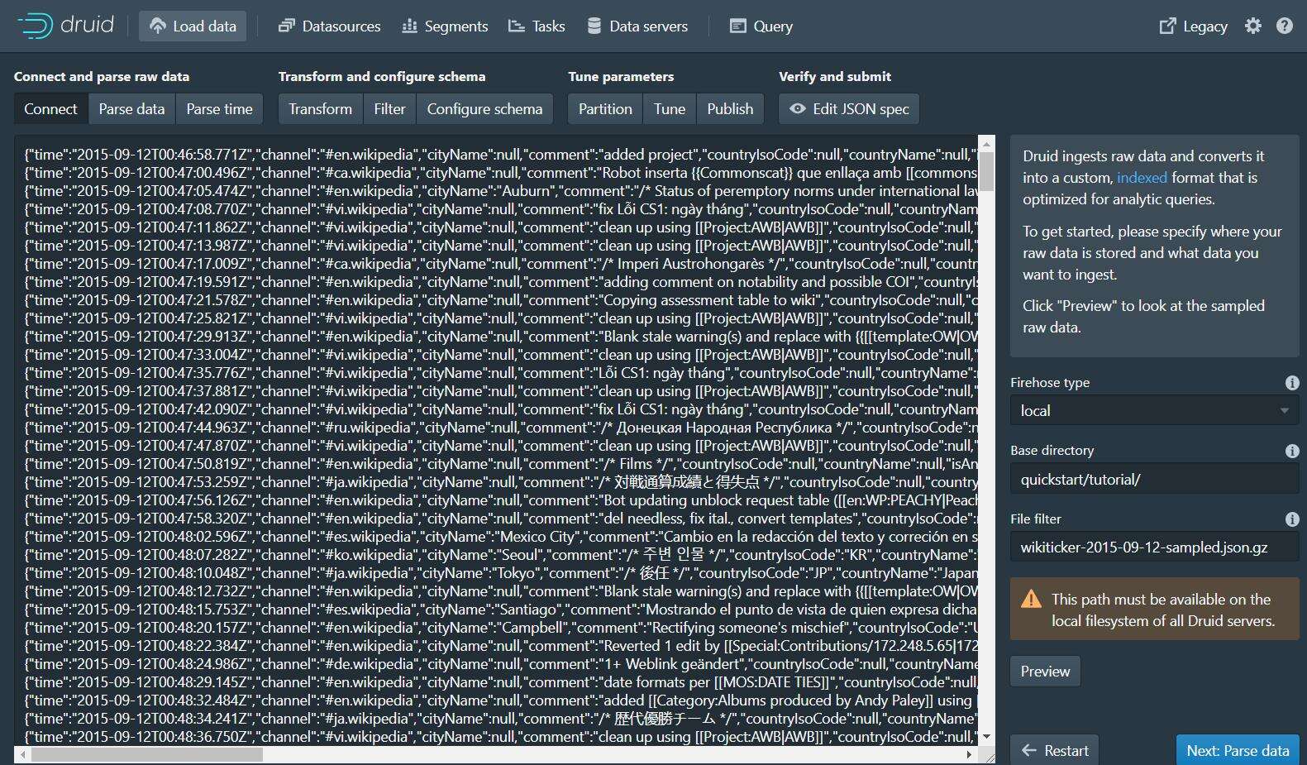The height and width of the screenshot is (765, 1307).
Task: Open the settings gear icon
Action: coord(1253,26)
